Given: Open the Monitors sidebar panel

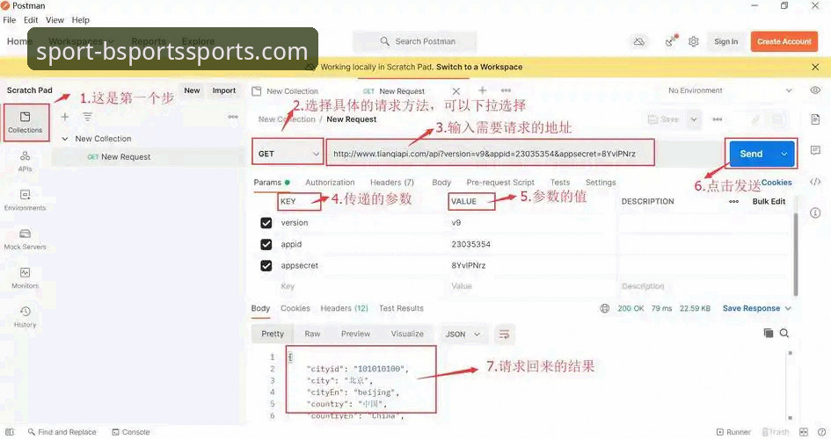Looking at the screenshot, I should [25, 278].
